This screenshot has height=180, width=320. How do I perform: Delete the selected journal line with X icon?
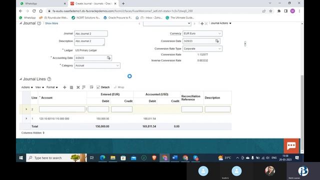[78, 87]
